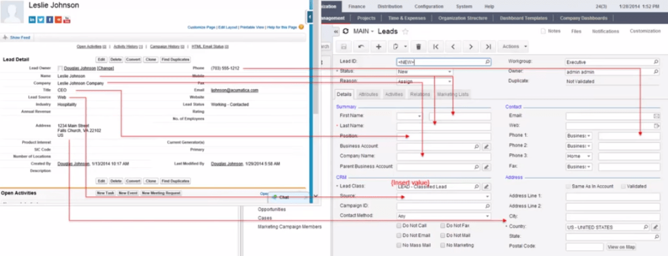The image size is (668, 256).
Task: Click the Postal Code input field
Action: click(584, 247)
